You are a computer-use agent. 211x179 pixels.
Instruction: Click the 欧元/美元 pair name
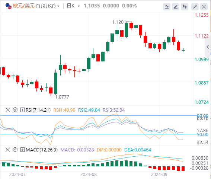pyautogui.click(x=24, y=6)
